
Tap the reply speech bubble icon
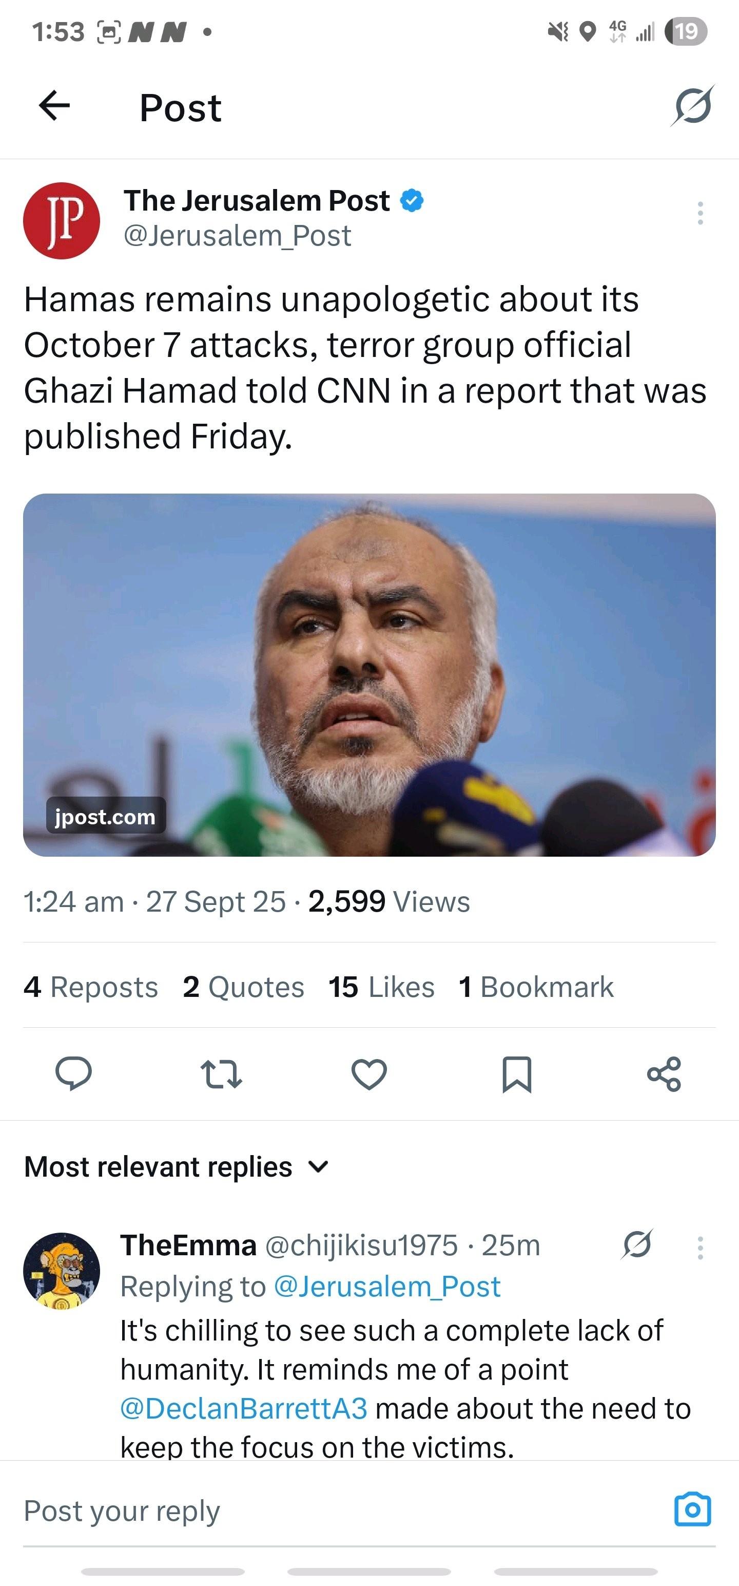(73, 1074)
